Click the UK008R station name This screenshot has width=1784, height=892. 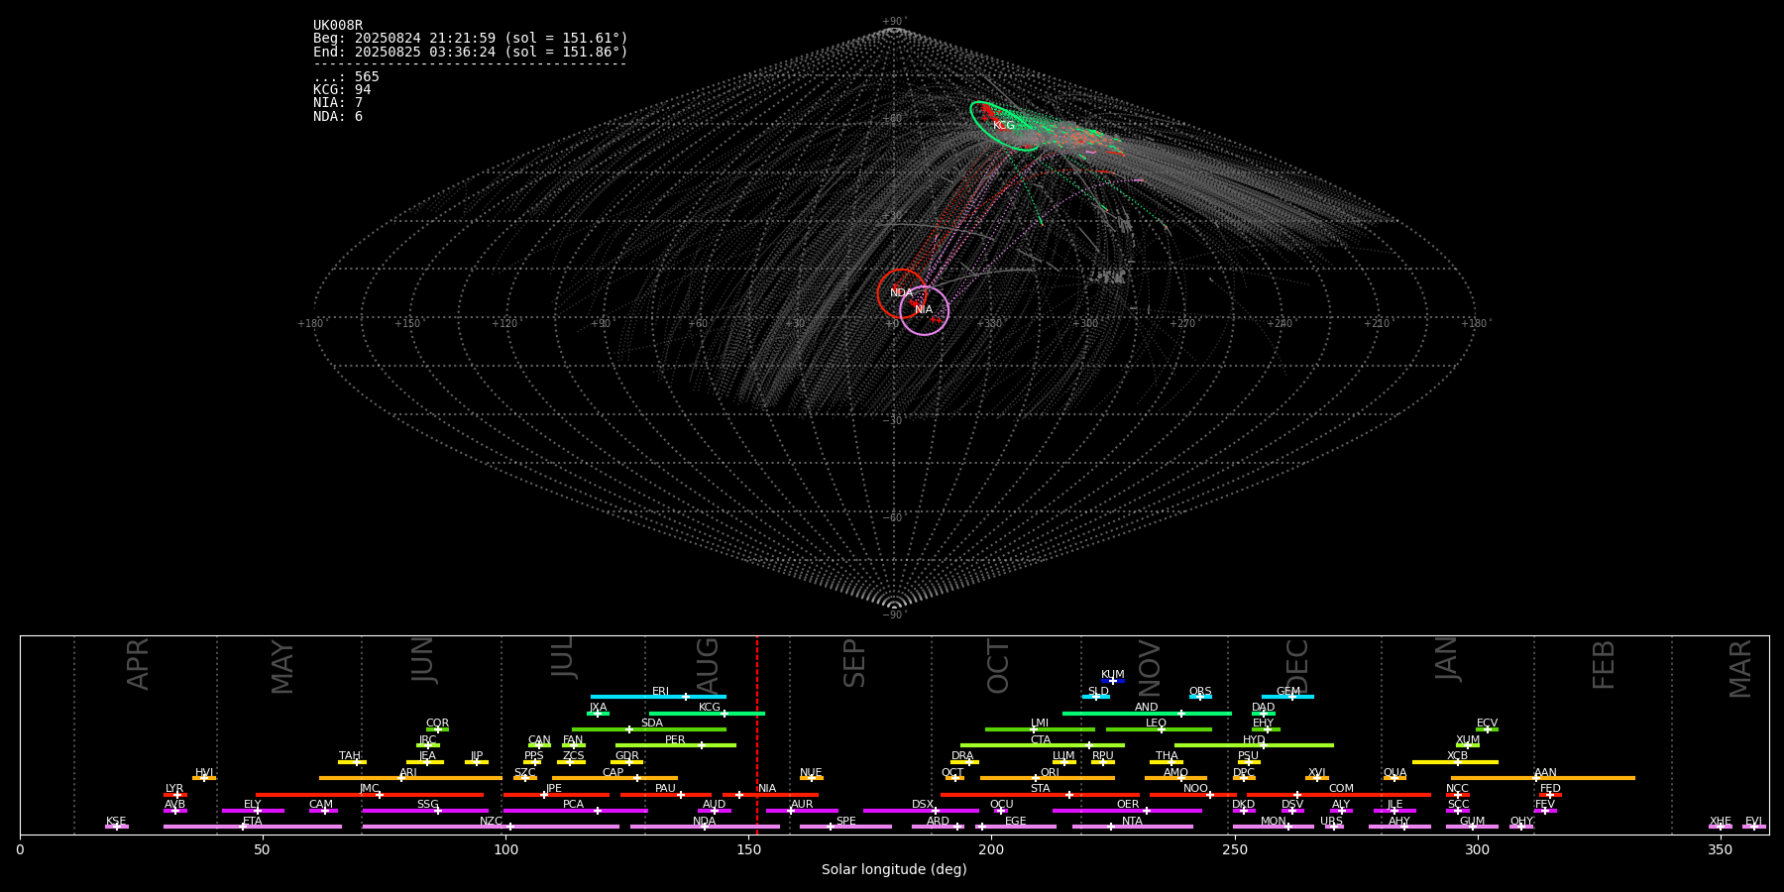click(x=338, y=26)
